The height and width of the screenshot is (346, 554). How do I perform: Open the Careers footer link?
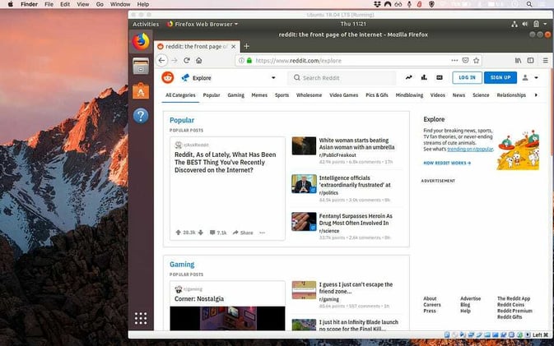click(431, 305)
